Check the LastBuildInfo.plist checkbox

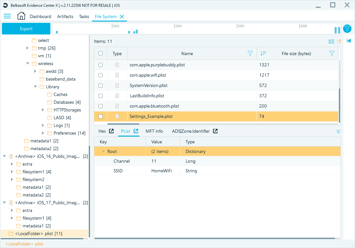(x=100, y=96)
